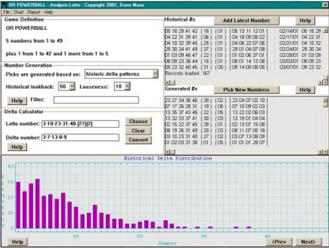Select generated row '07 17 26 28 31'
The image size is (329, 248).
tap(217, 107)
